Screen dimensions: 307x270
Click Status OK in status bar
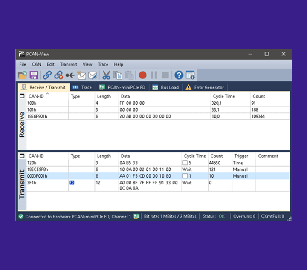coord(214,216)
